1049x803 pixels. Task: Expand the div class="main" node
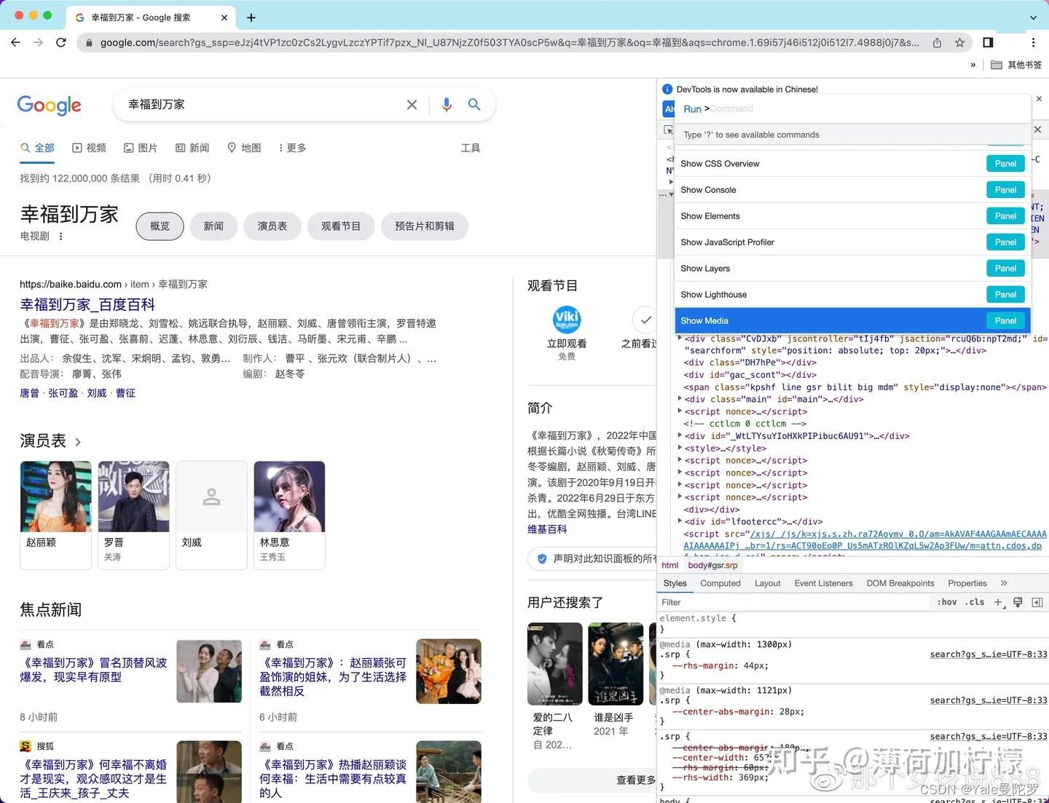pos(680,399)
